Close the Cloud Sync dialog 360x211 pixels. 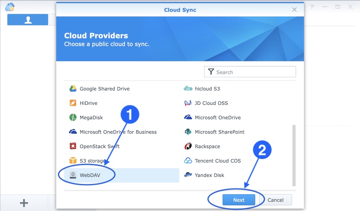click(294, 10)
